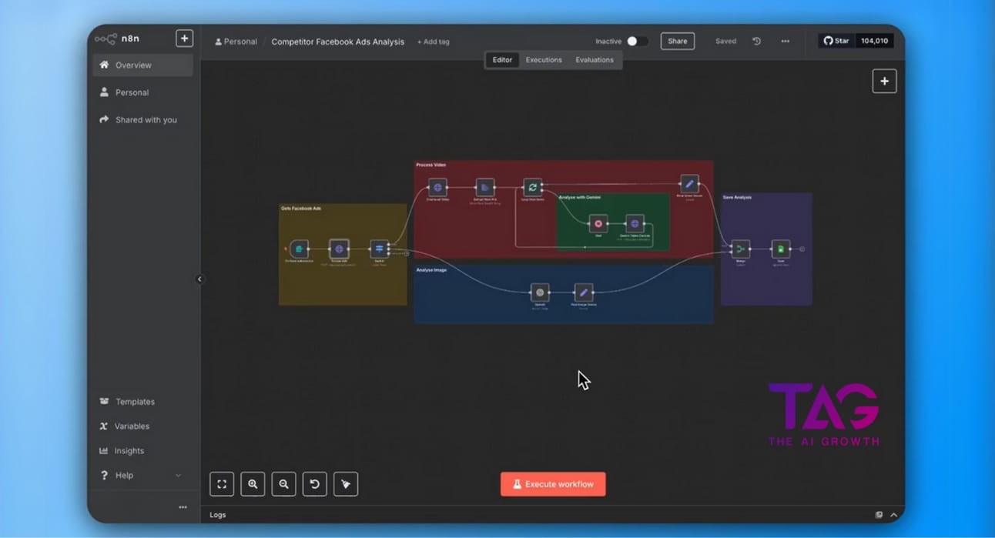Reset the canvas zoom
Screen dimensions: 995x538
pyautogui.click(x=314, y=484)
